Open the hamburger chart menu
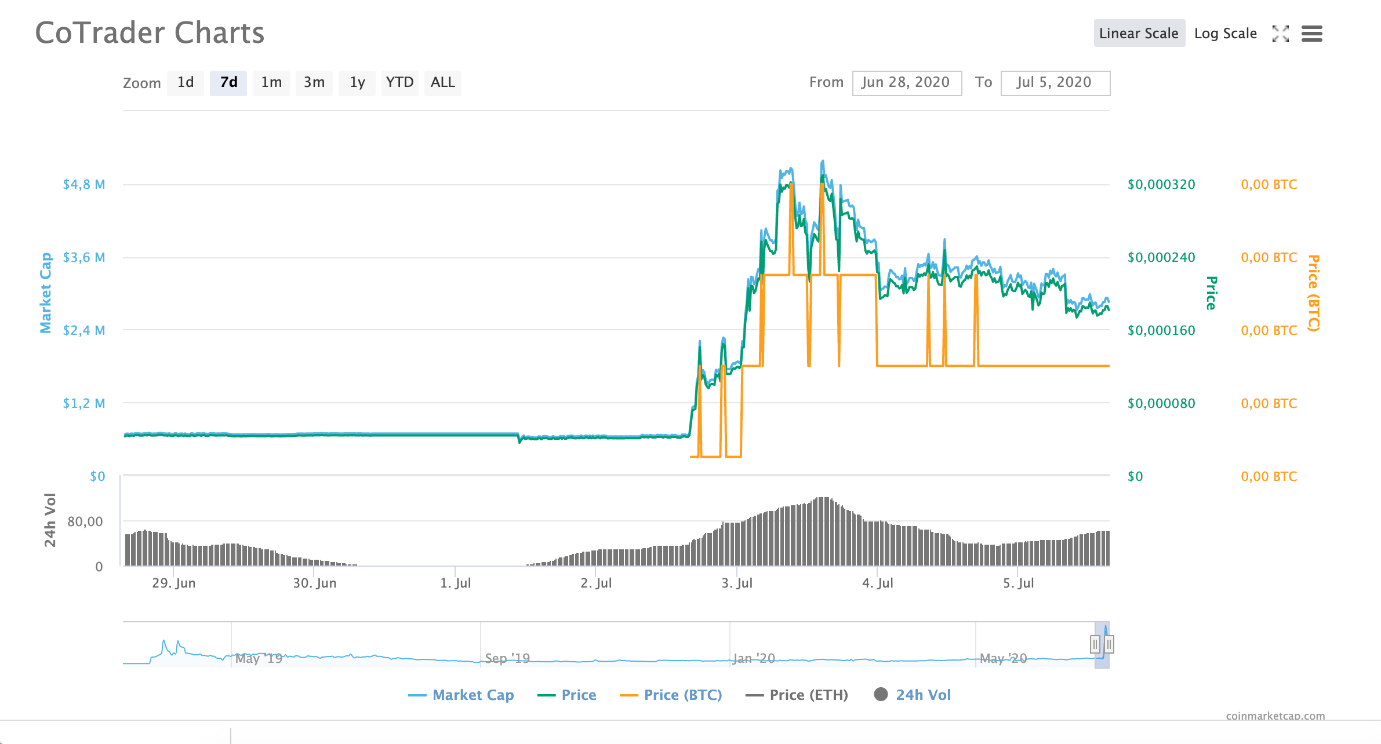The image size is (1381, 744). [1311, 34]
